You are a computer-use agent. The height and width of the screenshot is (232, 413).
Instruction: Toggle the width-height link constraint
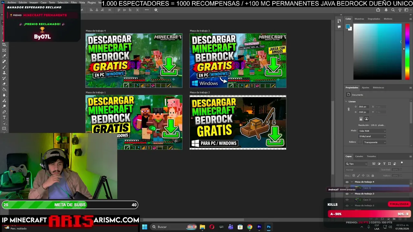pos(348,109)
